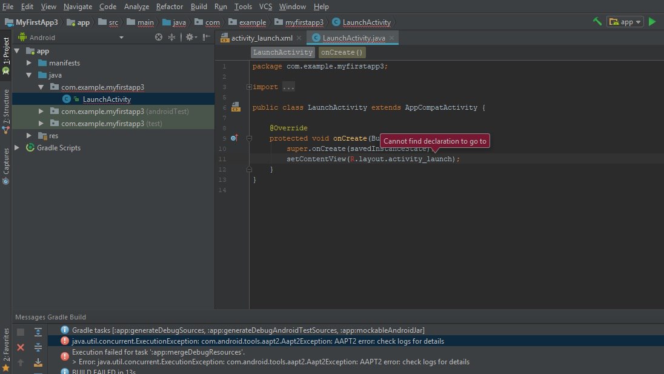
Task: Open the VCS menu
Action: [265, 6]
